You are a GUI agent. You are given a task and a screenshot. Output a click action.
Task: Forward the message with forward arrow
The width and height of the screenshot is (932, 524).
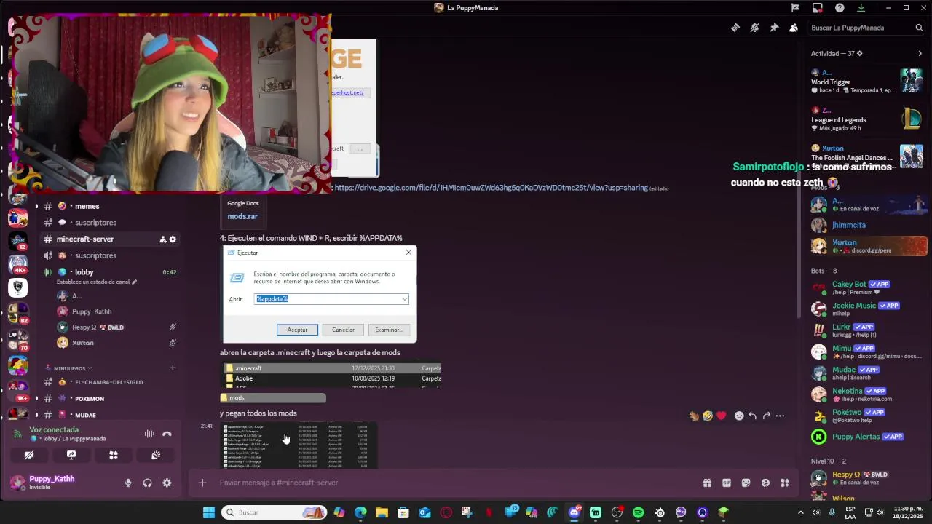click(766, 416)
